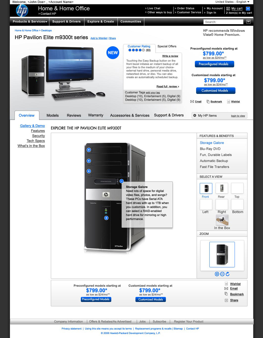Click the Email envelope icon near price
Screen dimensions: 263x338
click(192, 101)
